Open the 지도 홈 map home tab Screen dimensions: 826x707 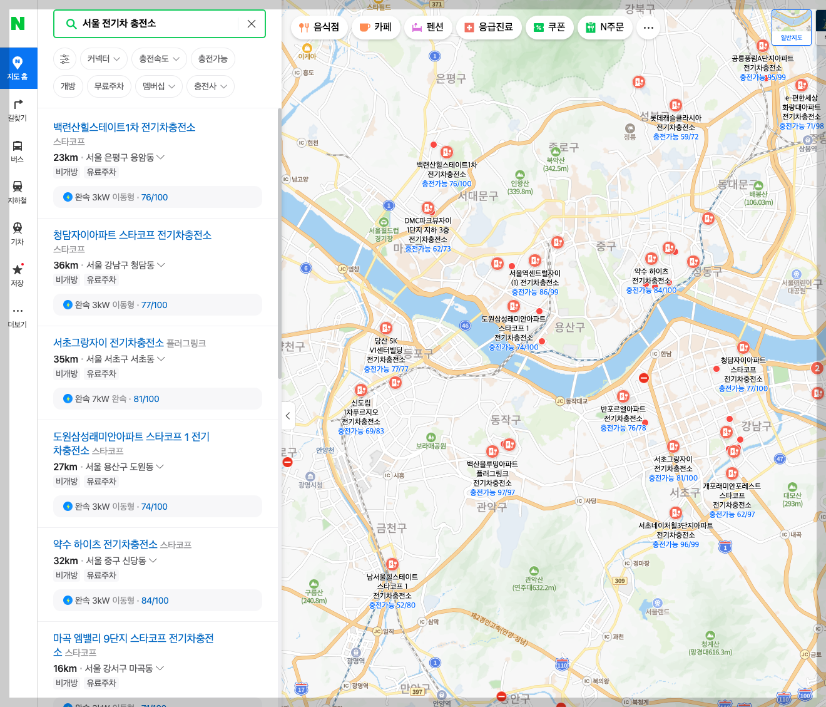pos(18,68)
